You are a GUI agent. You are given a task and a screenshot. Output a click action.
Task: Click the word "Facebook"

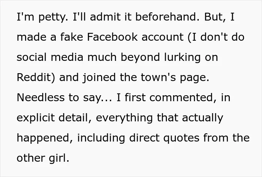(112, 37)
